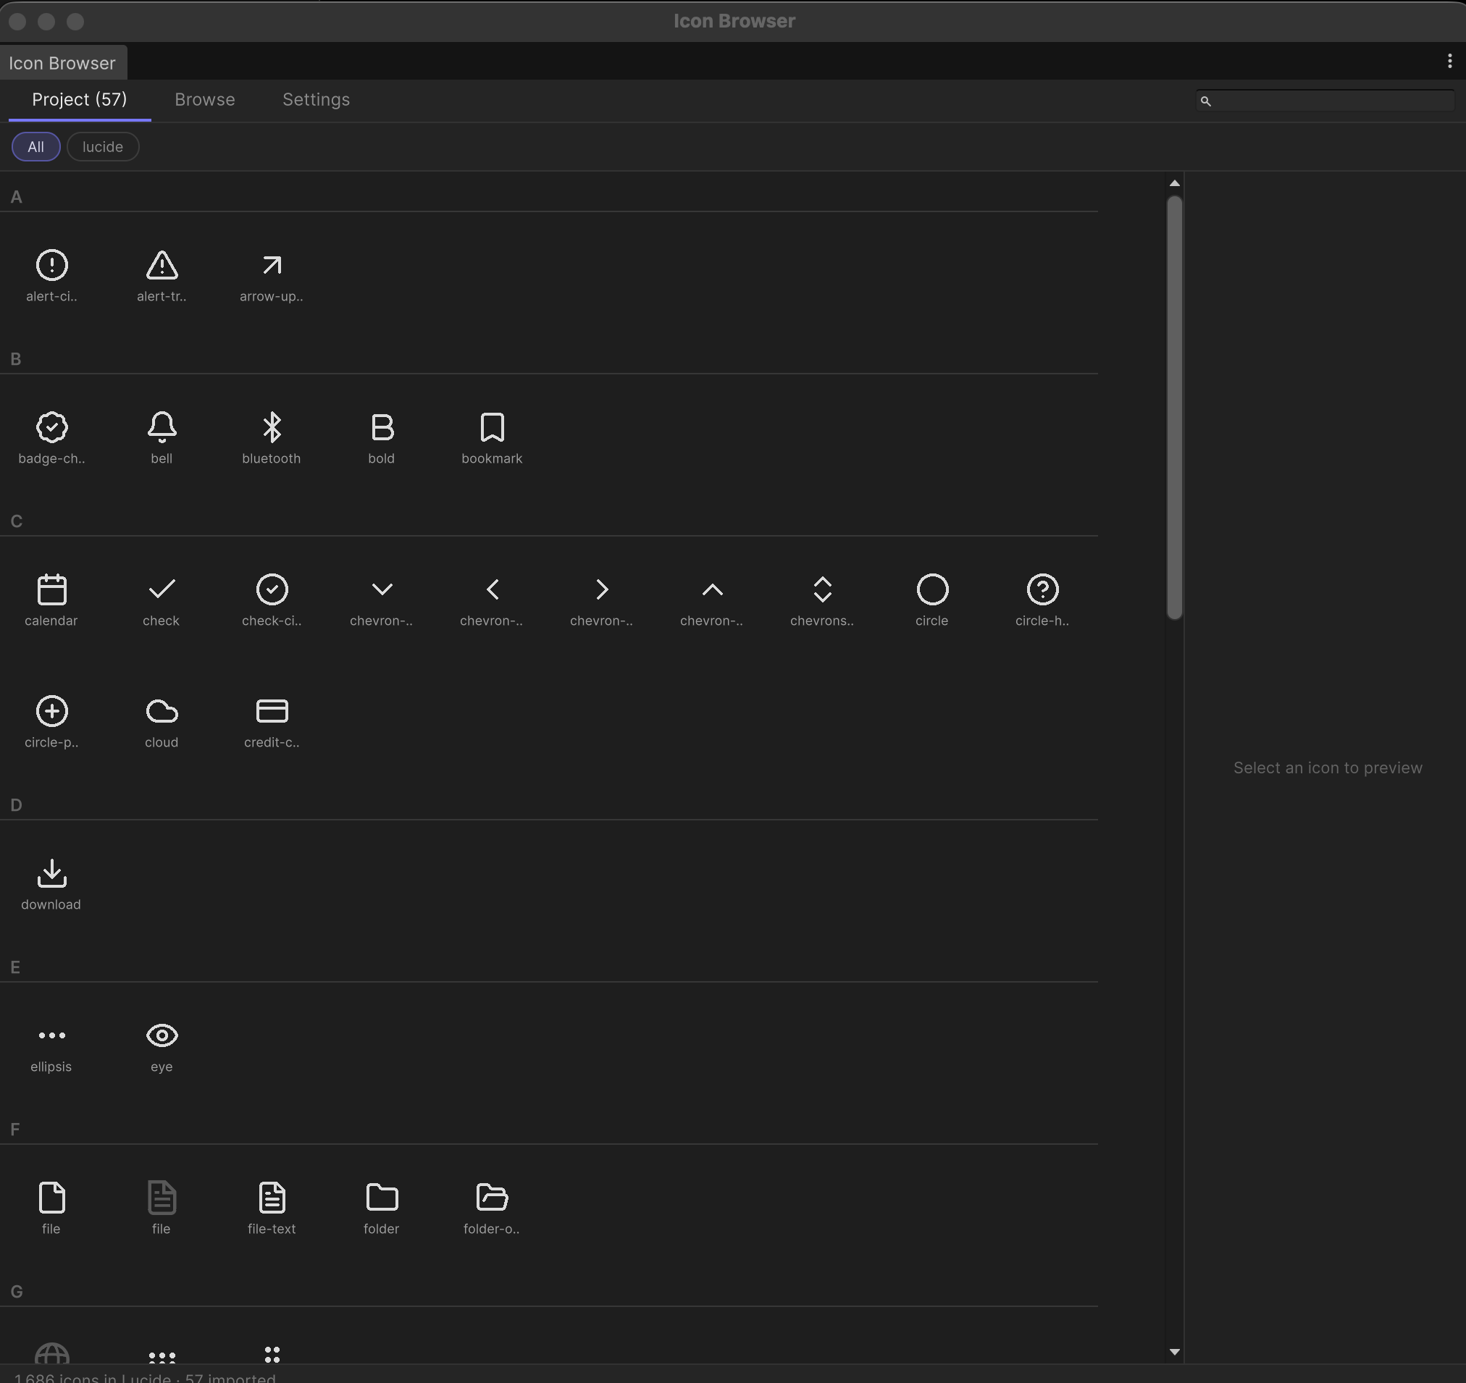Click the scrollbar up arrow
This screenshot has width=1466, height=1383.
1175,184
